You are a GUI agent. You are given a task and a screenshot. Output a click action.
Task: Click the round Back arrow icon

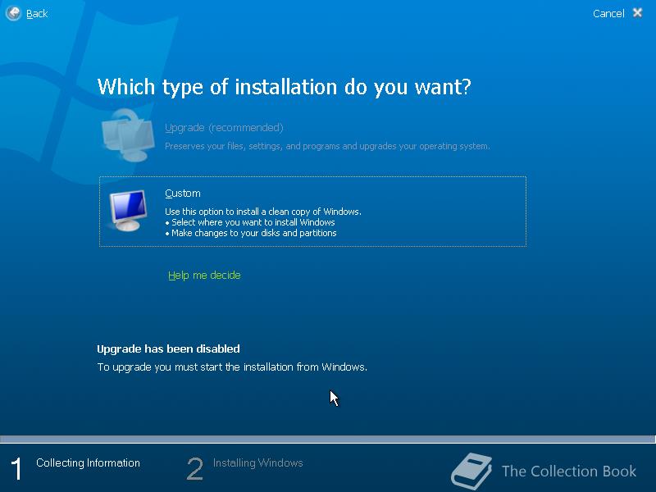13,13
